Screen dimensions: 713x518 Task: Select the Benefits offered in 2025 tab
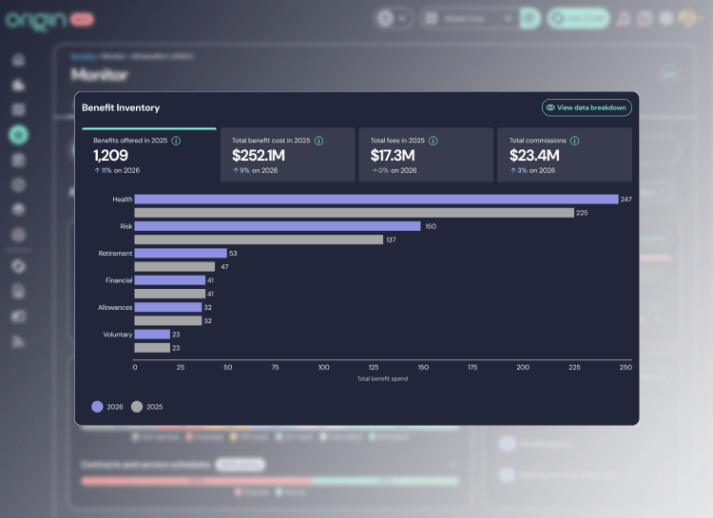pyautogui.click(x=148, y=155)
